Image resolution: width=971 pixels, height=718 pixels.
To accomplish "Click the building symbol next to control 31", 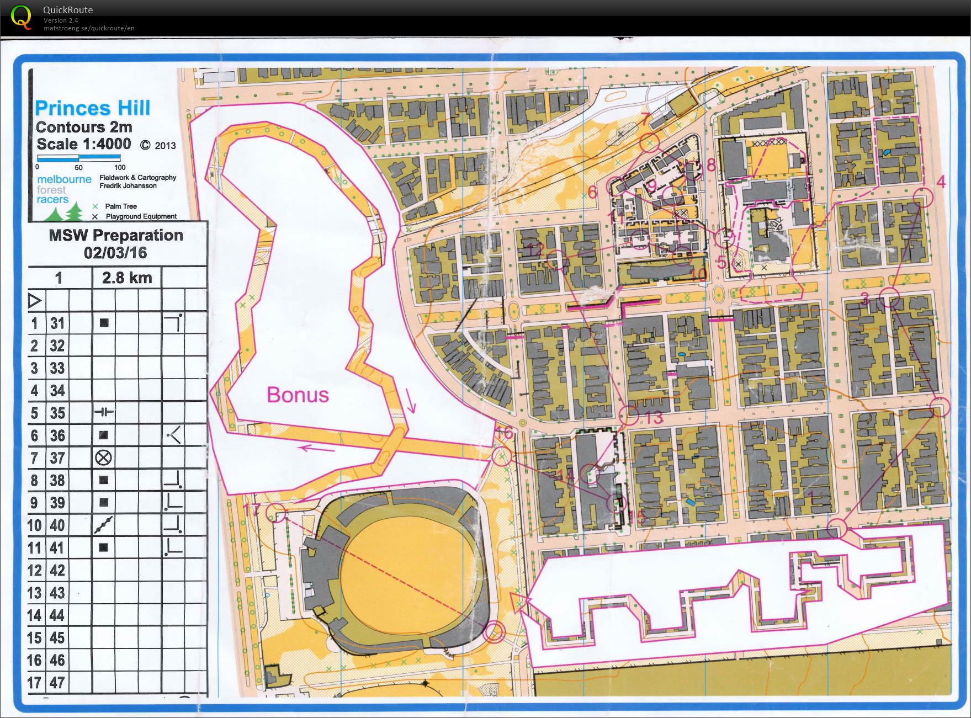I will click(x=103, y=323).
